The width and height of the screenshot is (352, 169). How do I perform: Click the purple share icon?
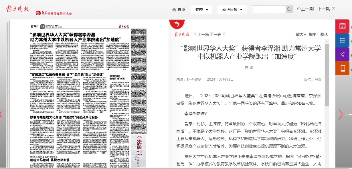pyautogui.click(x=342, y=54)
